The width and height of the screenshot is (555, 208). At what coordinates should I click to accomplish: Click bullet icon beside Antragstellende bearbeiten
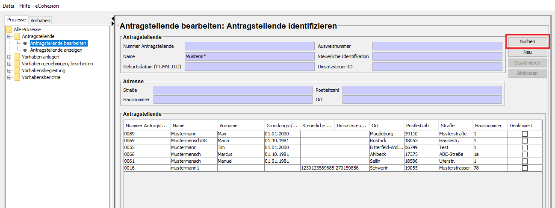(x=25, y=43)
